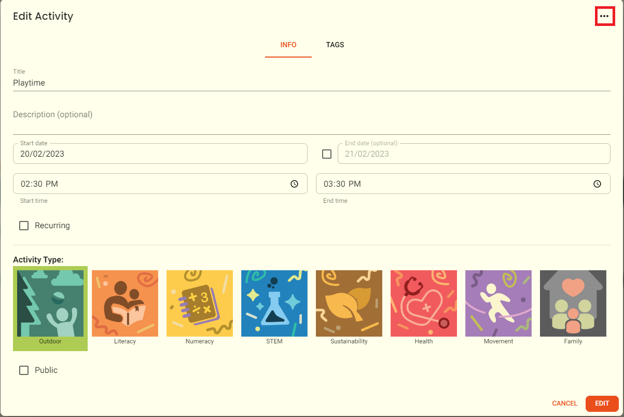Viewport: 624px width, 417px height.
Task: Select the Family house icon
Action: (x=573, y=303)
